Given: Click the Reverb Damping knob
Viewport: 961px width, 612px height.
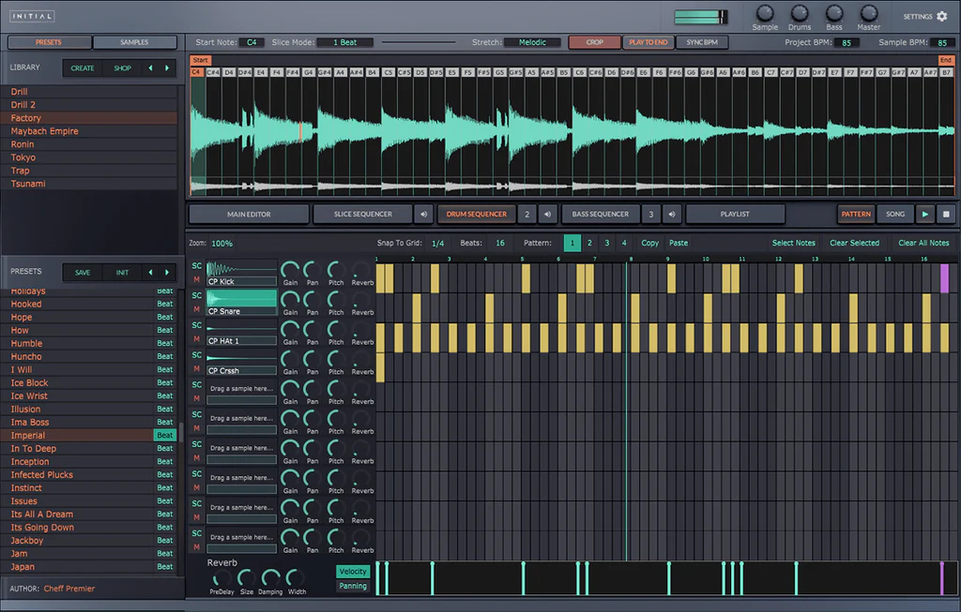Looking at the screenshot, I should point(270,578).
